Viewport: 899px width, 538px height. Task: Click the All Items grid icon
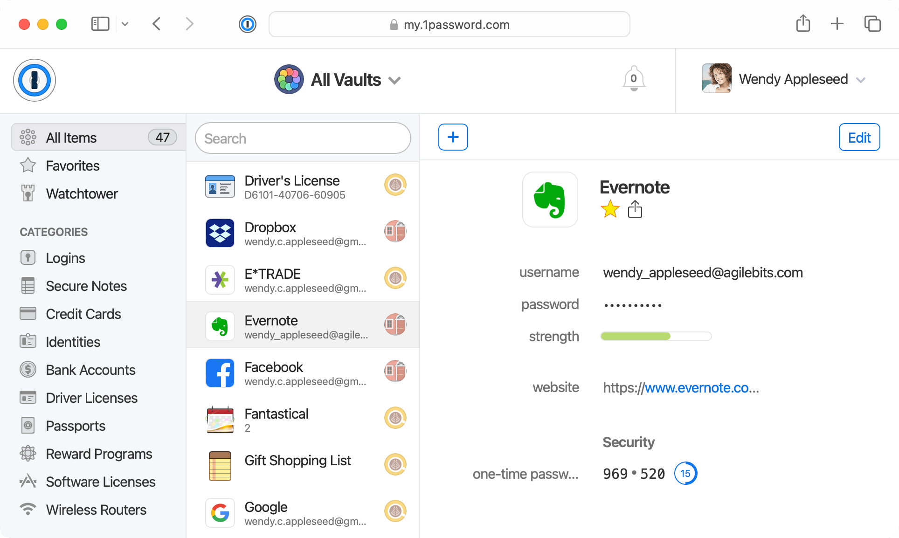pyautogui.click(x=28, y=138)
